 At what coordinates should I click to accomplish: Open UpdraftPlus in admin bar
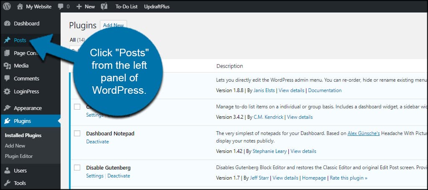[157, 7]
